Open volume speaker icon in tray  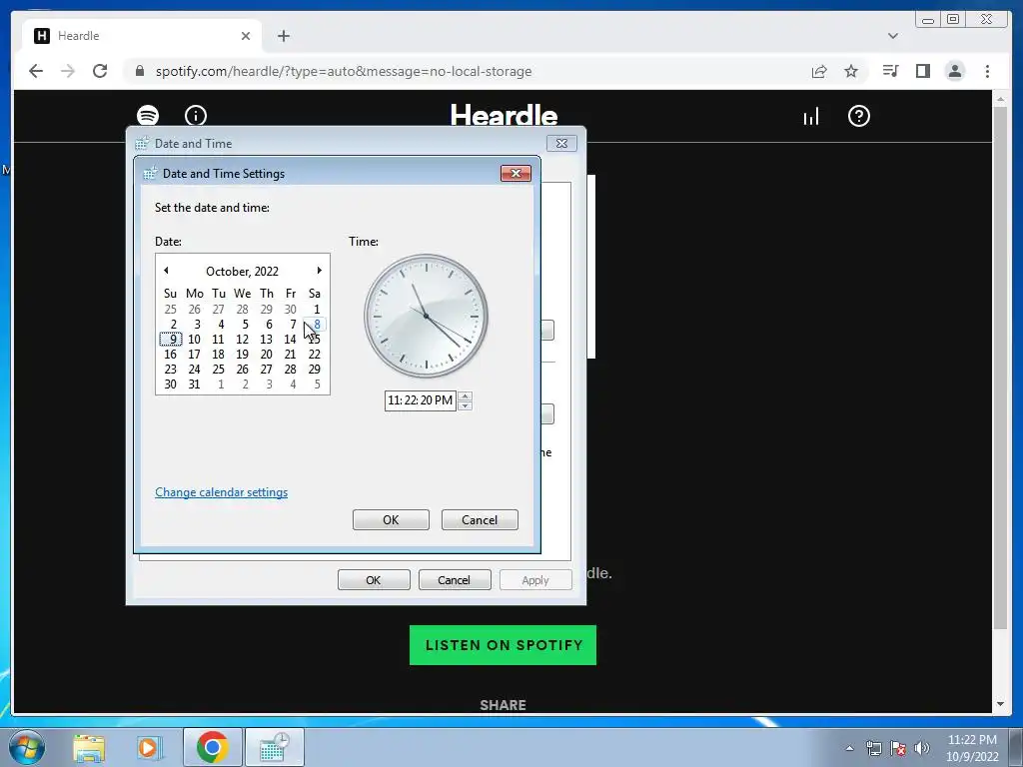click(x=922, y=748)
